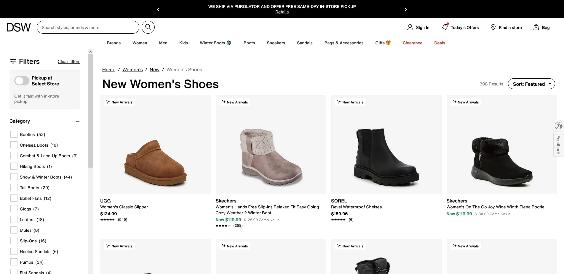Check the Booties filter checkbox
Screen dimensions: 564x274
[x=14, y=134]
